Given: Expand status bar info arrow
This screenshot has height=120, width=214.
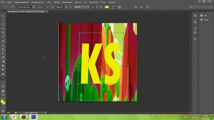Looking at the screenshot, I should pyautogui.click(x=45, y=113).
